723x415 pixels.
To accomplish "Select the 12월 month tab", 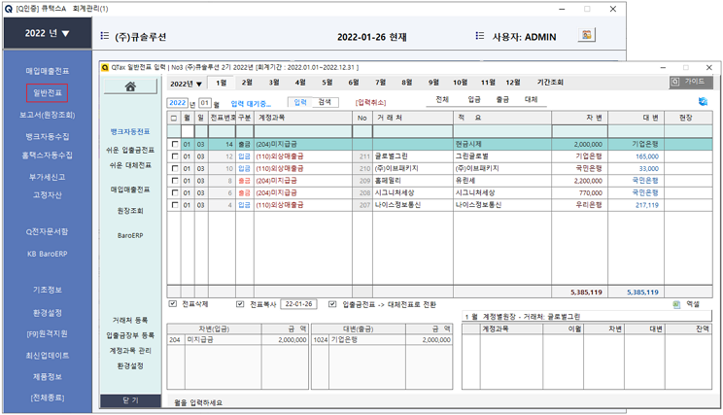I will [513, 83].
